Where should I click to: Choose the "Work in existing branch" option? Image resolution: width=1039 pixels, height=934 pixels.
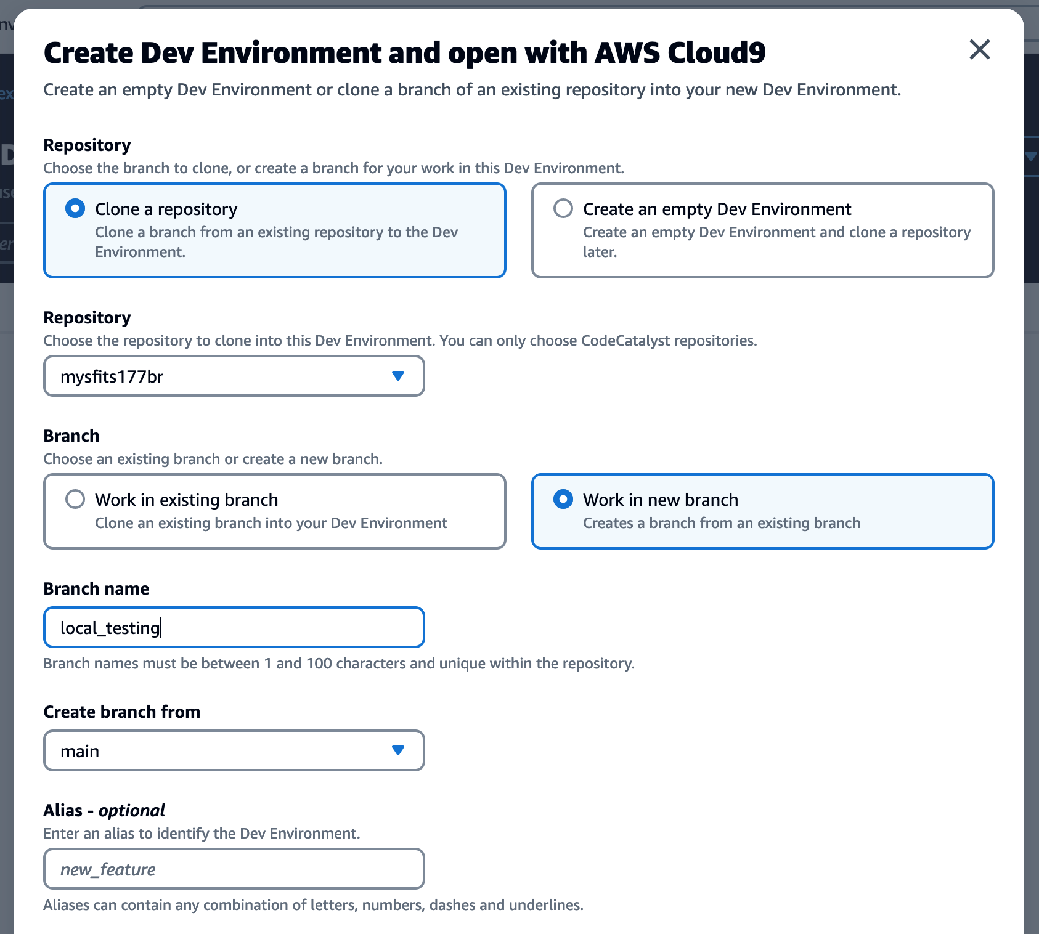tap(75, 500)
